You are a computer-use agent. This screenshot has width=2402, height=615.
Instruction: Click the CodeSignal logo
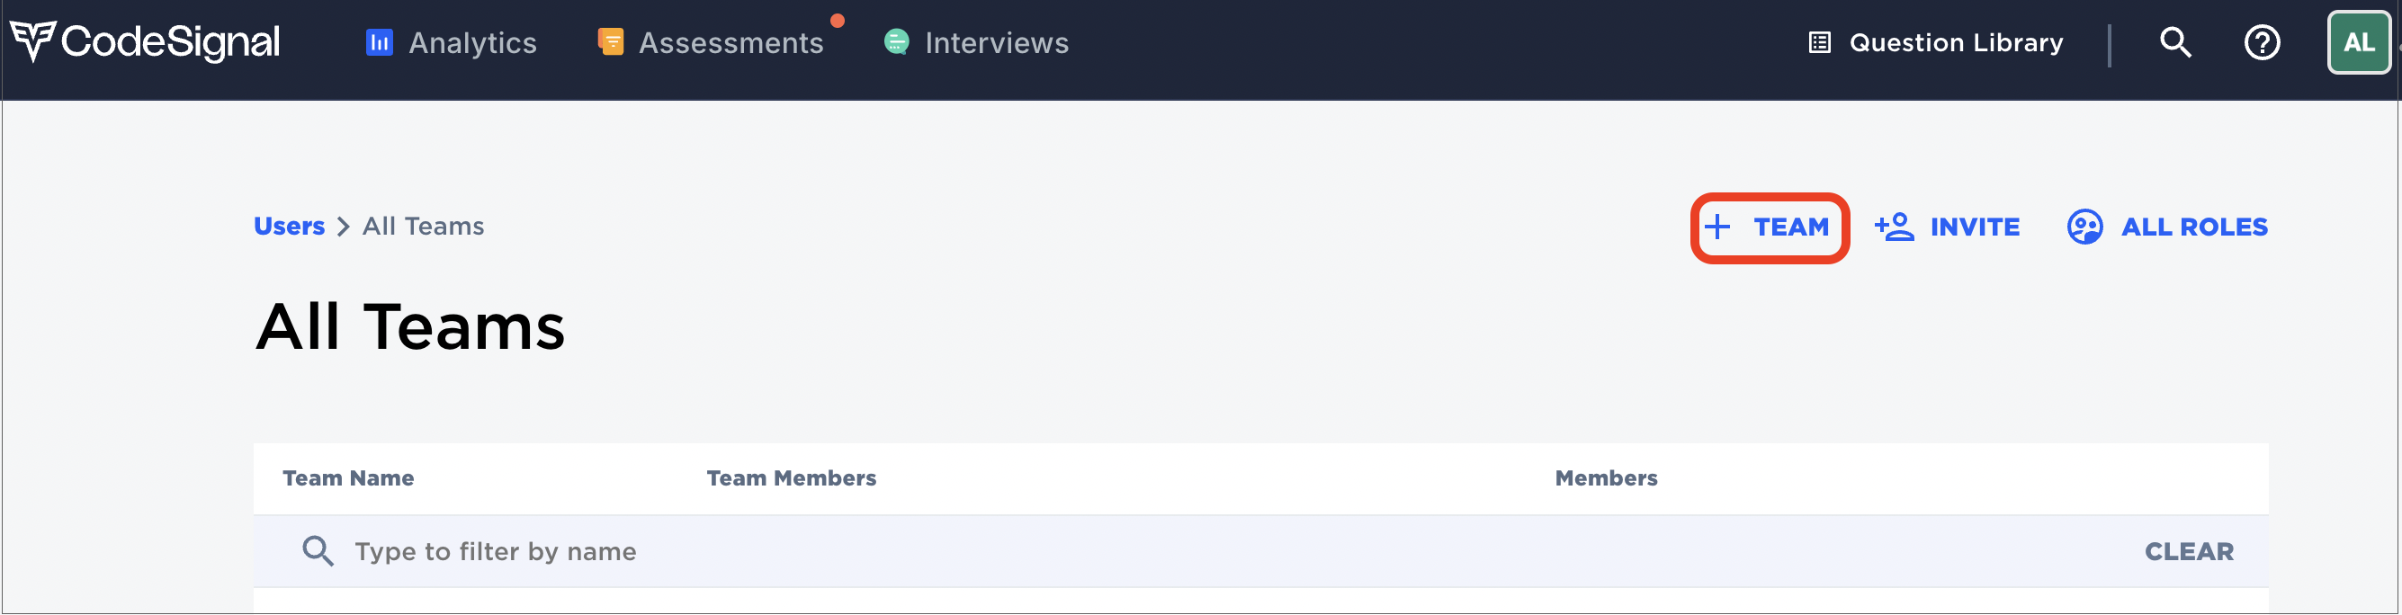point(146,42)
